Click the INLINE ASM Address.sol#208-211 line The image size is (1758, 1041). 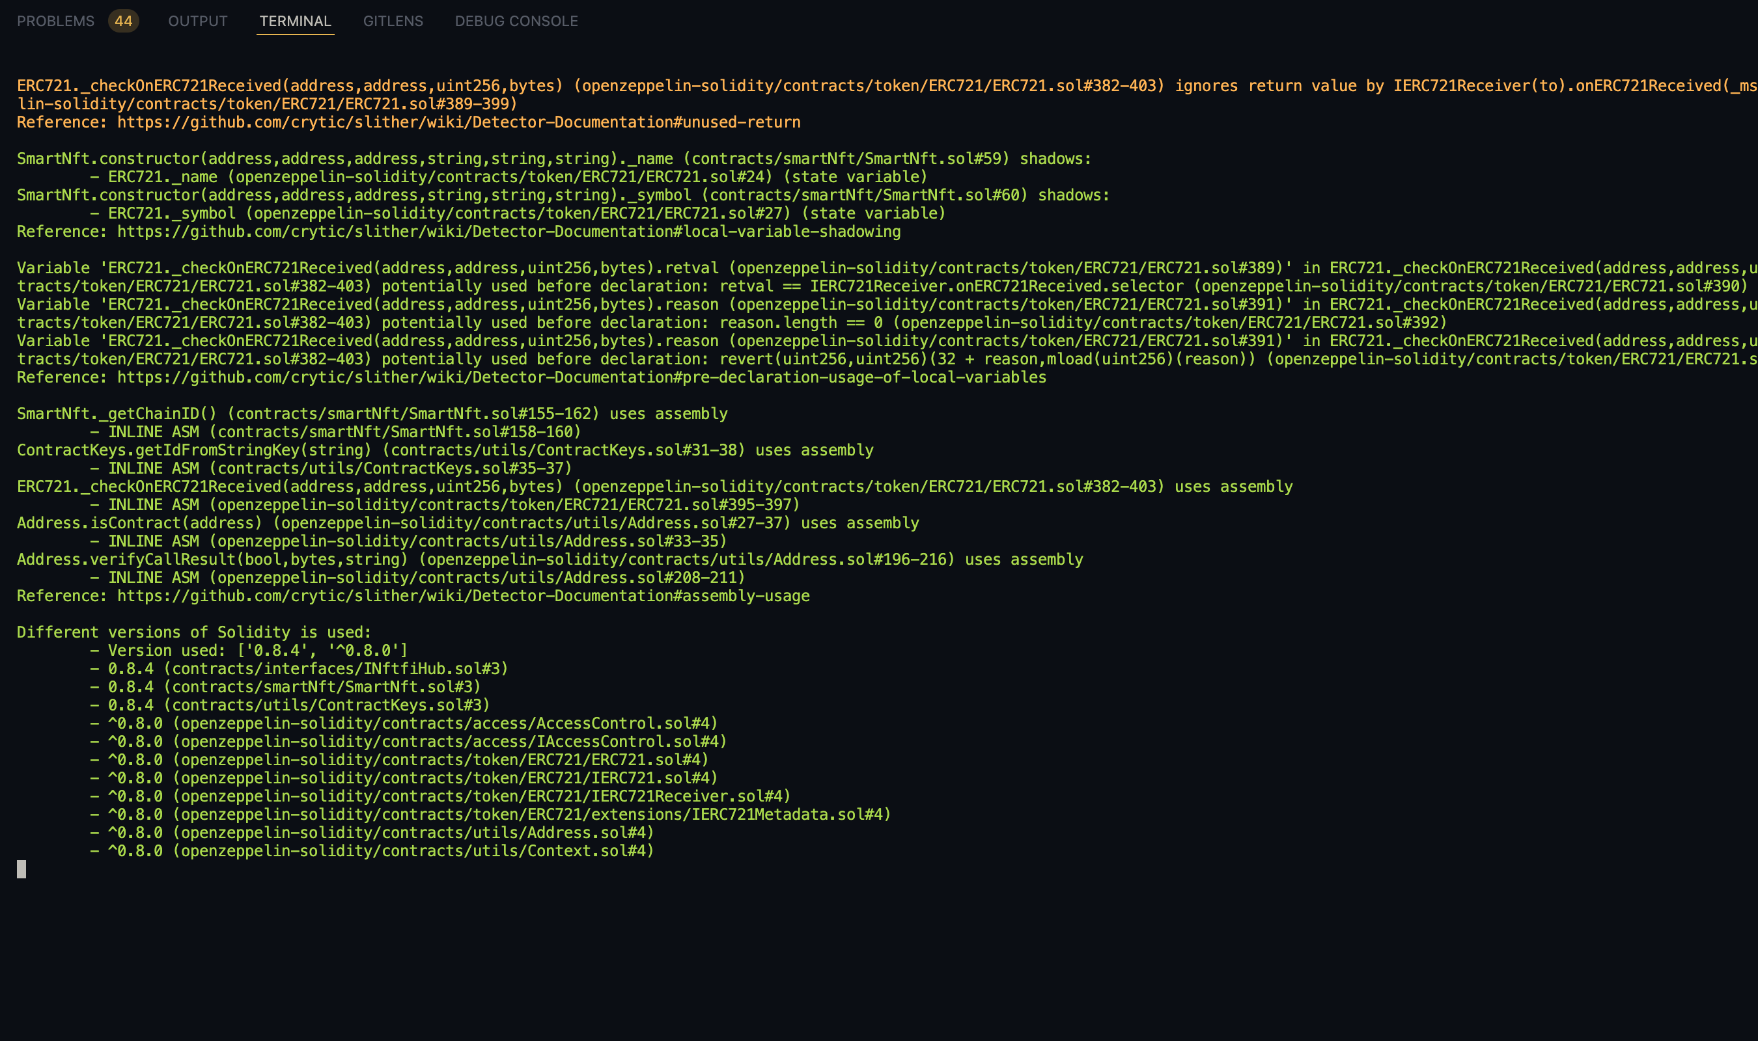pos(417,578)
